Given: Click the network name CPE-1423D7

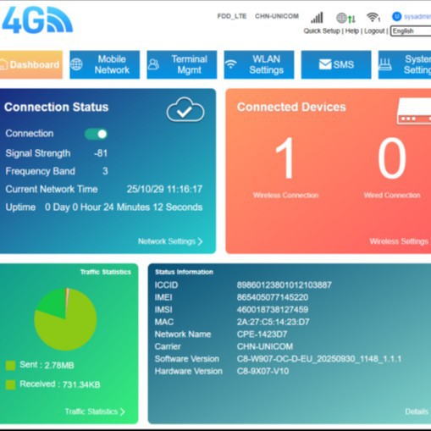Looking at the screenshot, I should coord(262,334).
